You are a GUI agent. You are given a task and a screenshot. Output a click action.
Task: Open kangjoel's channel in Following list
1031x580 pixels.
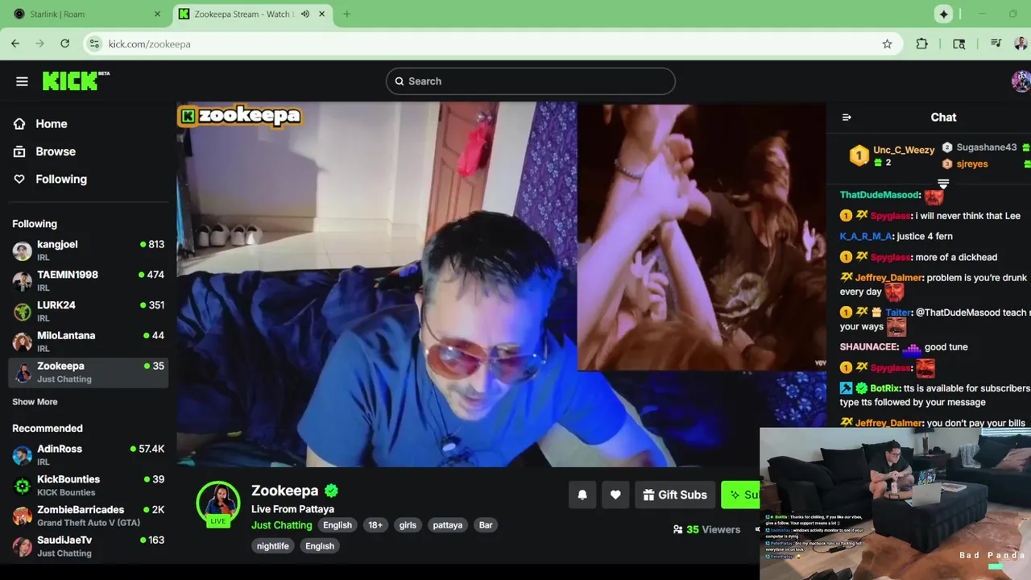(x=89, y=251)
